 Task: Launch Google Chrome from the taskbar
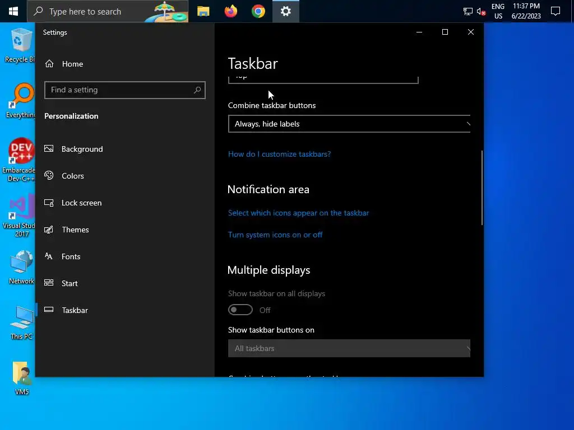point(258,11)
